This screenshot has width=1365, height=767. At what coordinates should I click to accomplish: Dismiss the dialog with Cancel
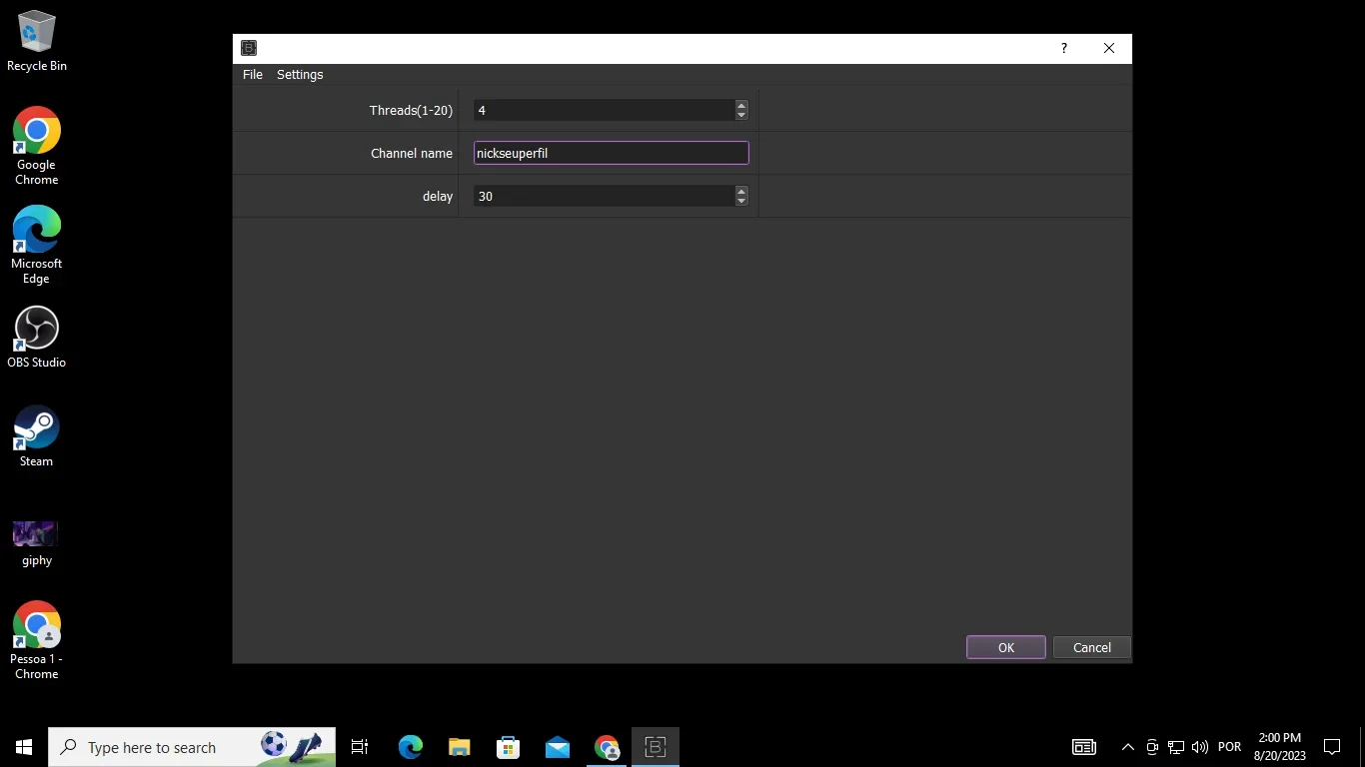(1092, 647)
